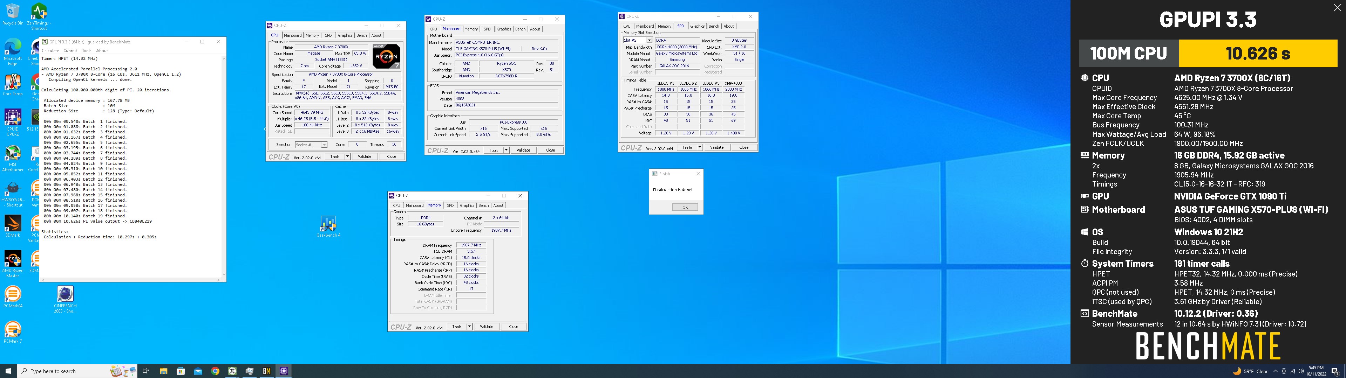Switch to the CPU-Z taskbar icon
Screen dimensions: 1346x378
point(284,371)
